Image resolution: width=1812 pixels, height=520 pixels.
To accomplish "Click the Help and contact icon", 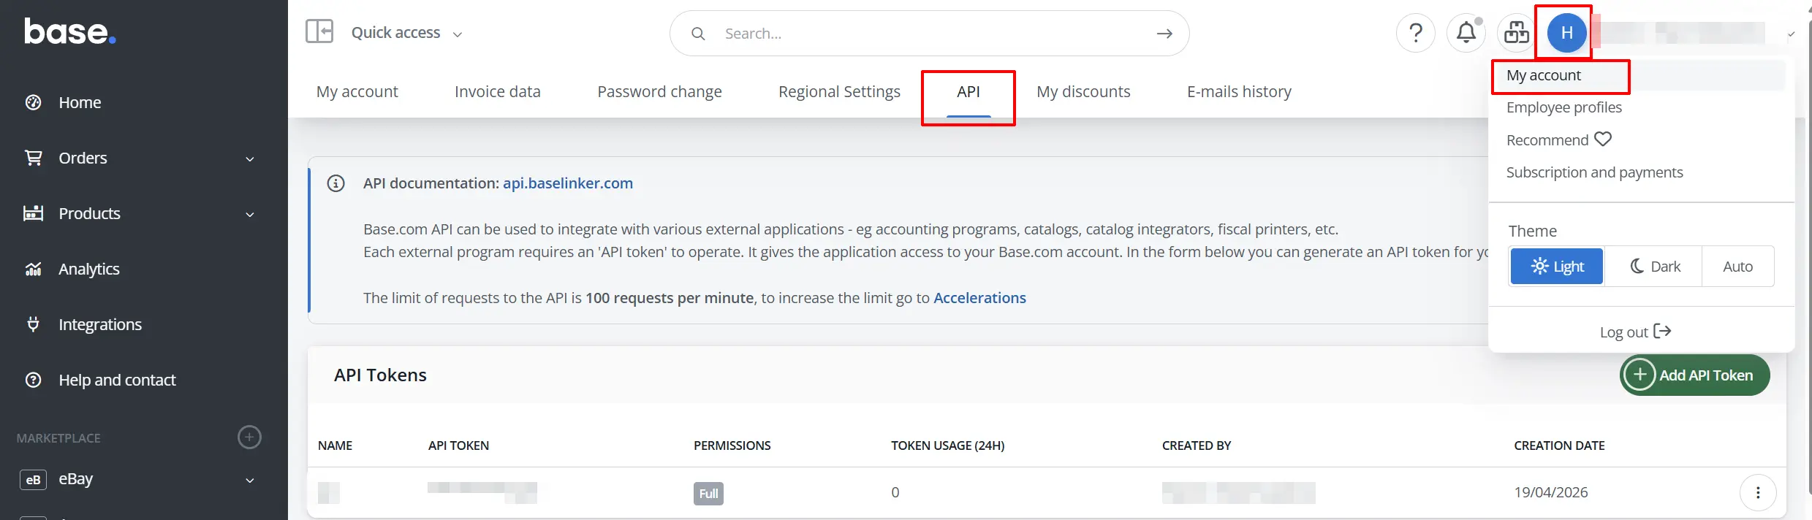I will [x=33, y=380].
